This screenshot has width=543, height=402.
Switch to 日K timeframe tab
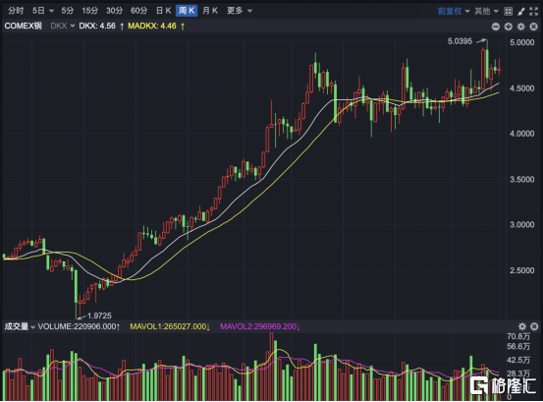(163, 11)
